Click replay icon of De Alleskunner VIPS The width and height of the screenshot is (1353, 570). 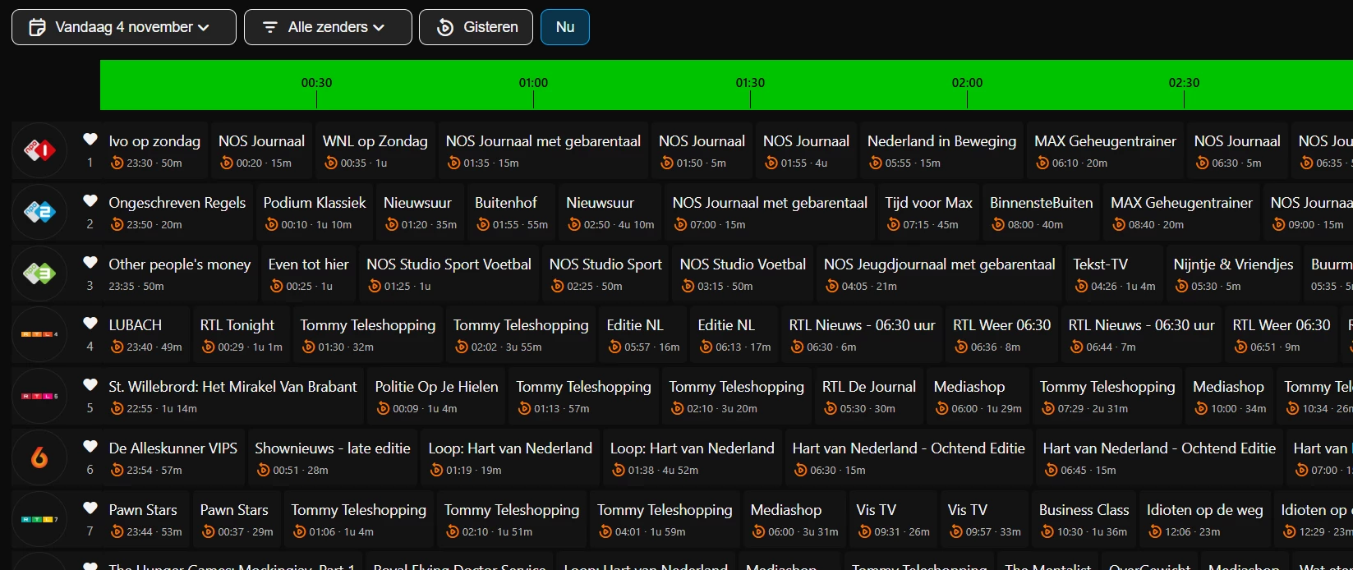116,471
